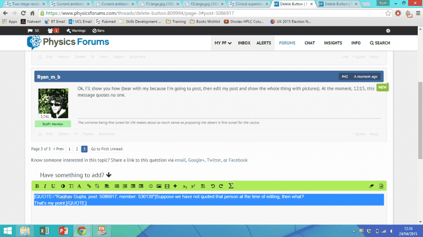Insert an ordered numbered list
Screen dimensions: 423x237
click(x=125, y=186)
